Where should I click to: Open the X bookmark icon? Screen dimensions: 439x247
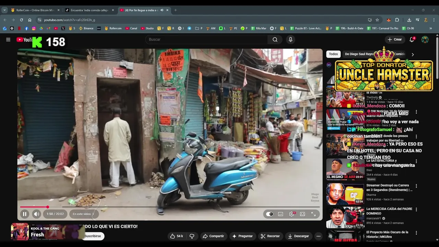(x=63, y=28)
